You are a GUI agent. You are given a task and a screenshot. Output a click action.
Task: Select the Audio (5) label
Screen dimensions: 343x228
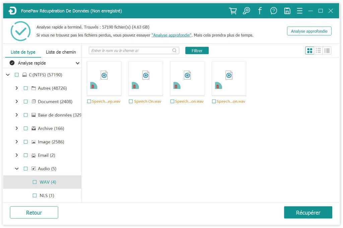click(x=47, y=169)
